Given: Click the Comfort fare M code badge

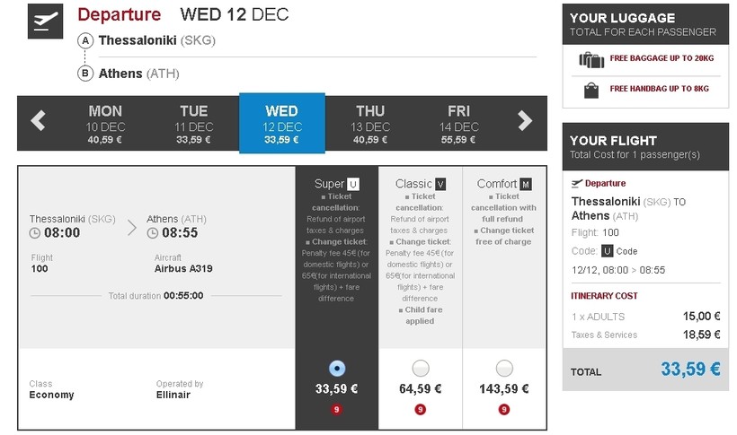Looking at the screenshot, I should (526, 184).
